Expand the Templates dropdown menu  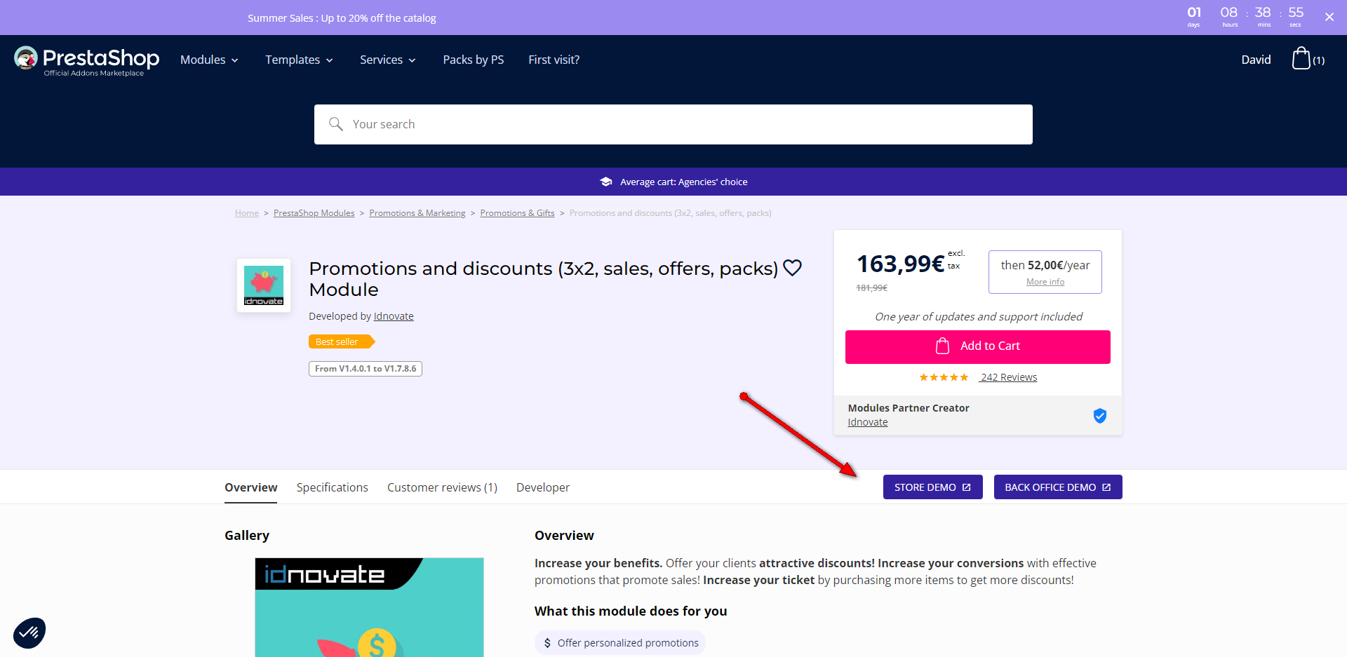299,60
